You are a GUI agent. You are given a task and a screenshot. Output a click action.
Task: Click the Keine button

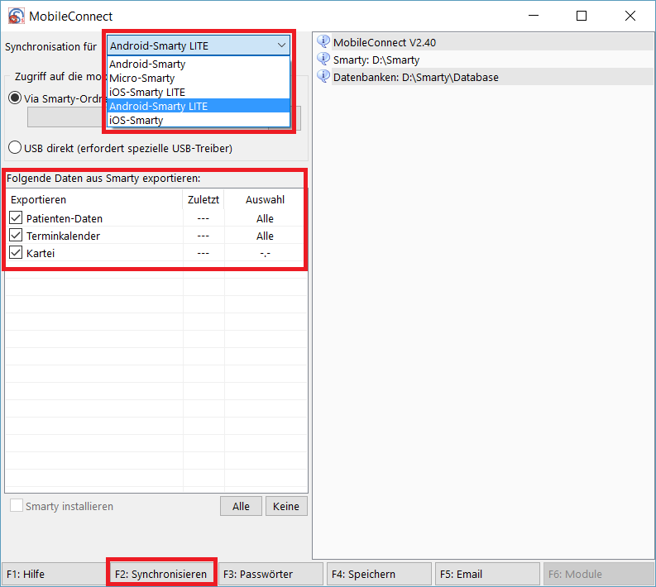286,506
